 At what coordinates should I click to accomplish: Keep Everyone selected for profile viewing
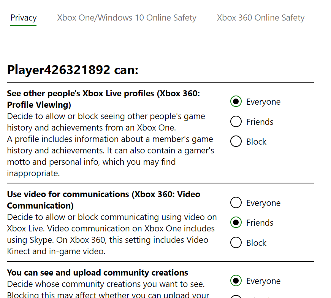click(236, 101)
